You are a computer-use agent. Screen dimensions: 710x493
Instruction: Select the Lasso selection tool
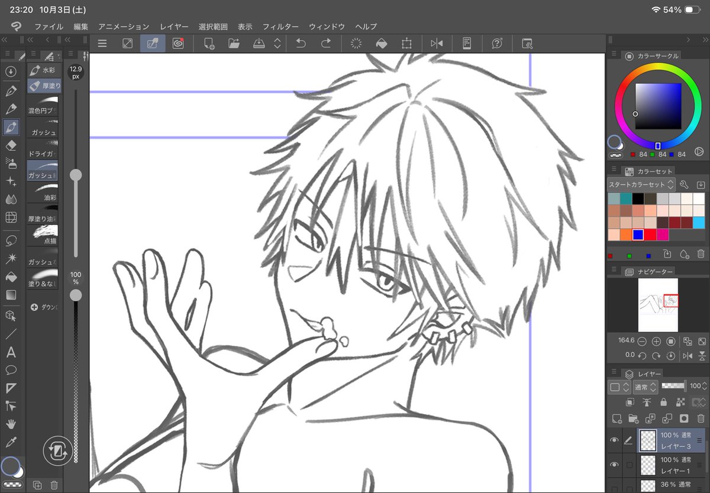11,241
